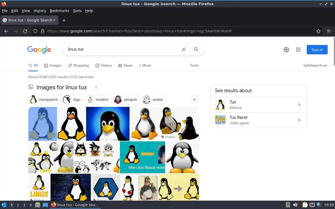Click the Firefox back arrow

(x=6, y=31)
